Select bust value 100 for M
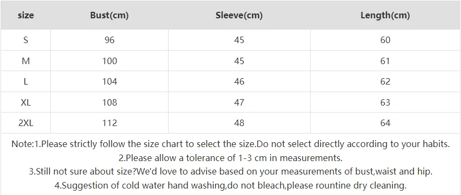This screenshot has width=461, height=195. tap(109, 61)
